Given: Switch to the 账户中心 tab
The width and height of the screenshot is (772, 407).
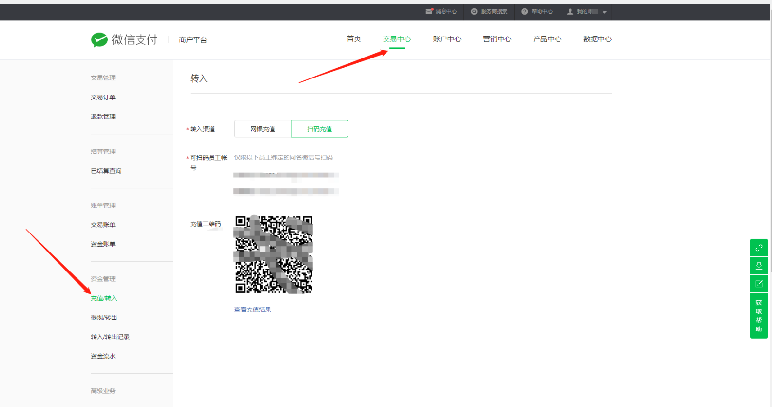Looking at the screenshot, I should [x=447, y=39].
